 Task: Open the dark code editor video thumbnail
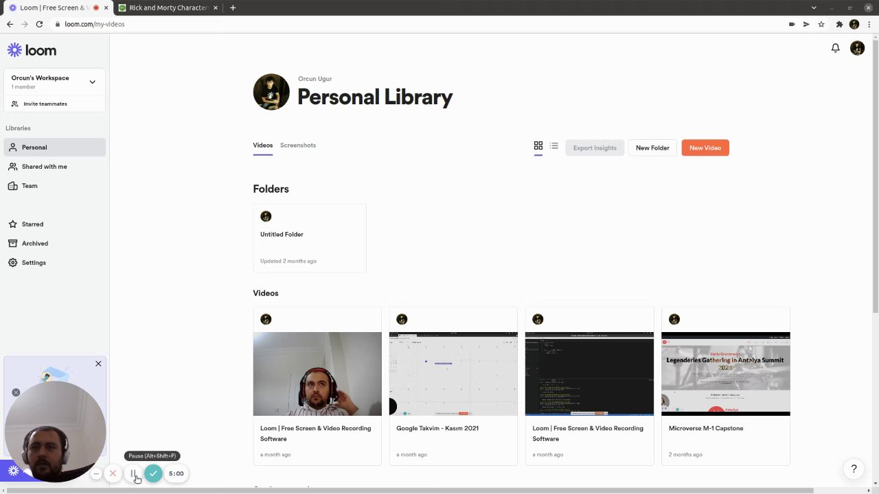click(589, 374)
